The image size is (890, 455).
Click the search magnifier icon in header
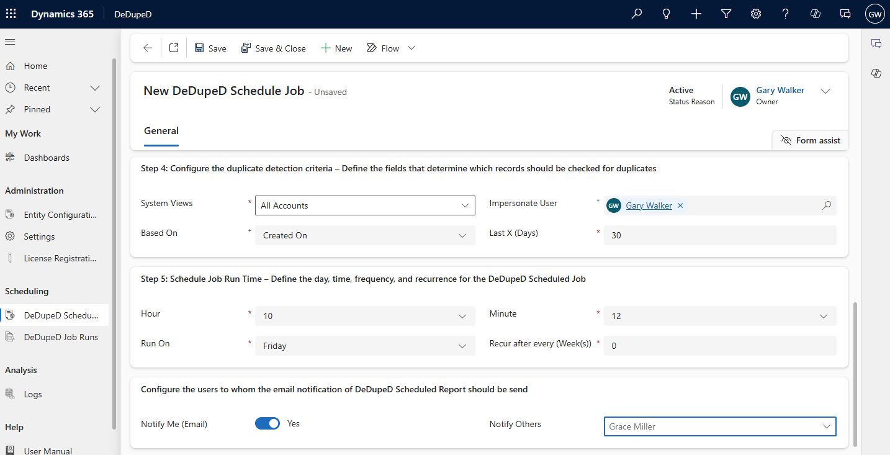(x=637, y=14)
